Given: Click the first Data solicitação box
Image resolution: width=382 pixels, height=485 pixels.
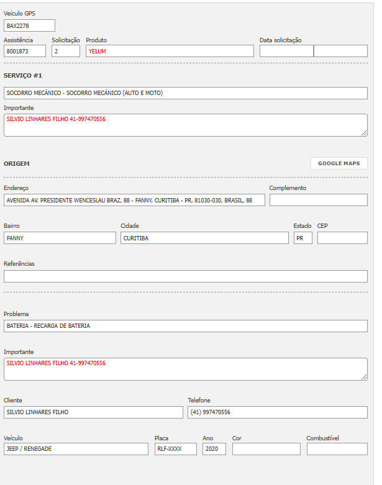Looking at the screenshot, I should coord(286,51).
